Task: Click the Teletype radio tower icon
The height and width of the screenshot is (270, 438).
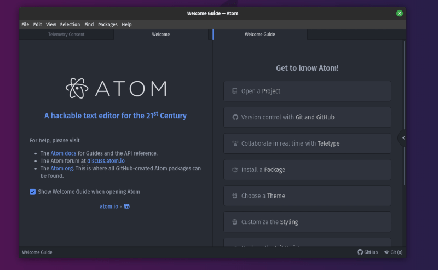Action: tap(235, 143)
